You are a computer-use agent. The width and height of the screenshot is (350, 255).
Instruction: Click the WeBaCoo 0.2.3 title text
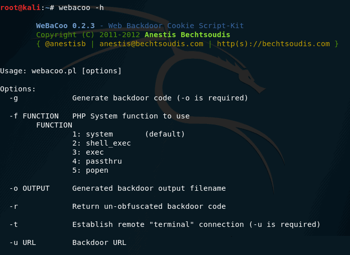click(x=65, y=26)
